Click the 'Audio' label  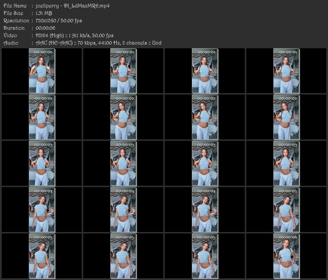coord(11,43)
